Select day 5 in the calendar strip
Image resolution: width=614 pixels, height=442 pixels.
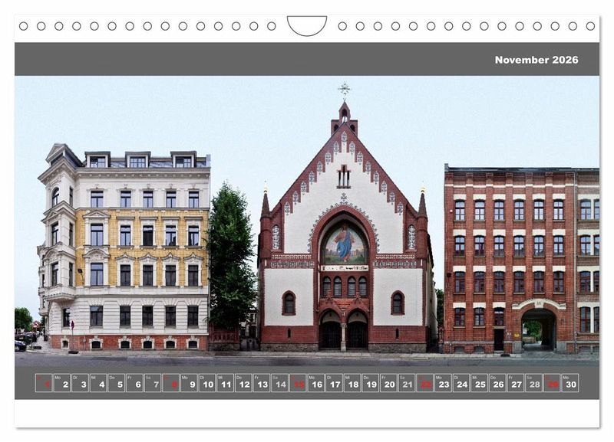pyautogui.click(x=117, y=383)
